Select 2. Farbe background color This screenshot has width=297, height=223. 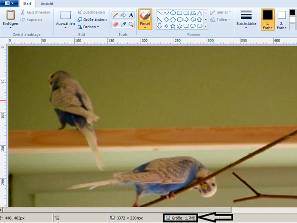(282, 19)
